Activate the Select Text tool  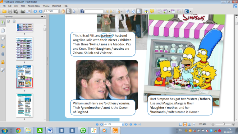[x=69, y=12]
